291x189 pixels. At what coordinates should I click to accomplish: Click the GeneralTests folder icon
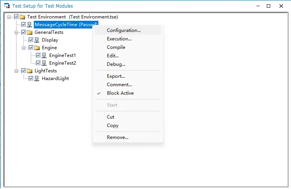tap(30, 32)
